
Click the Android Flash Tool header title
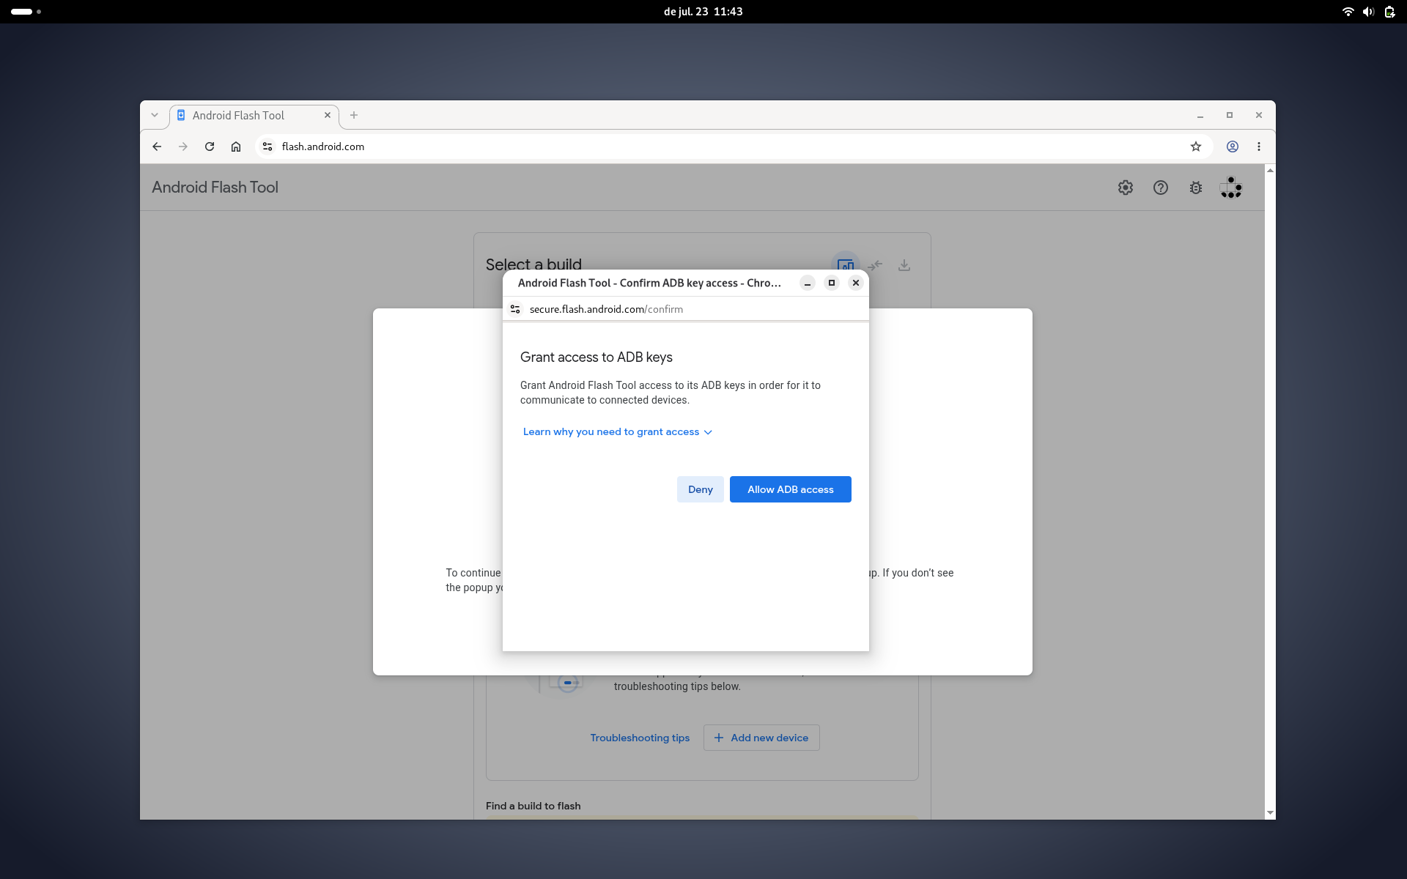(x=215, y=188)
